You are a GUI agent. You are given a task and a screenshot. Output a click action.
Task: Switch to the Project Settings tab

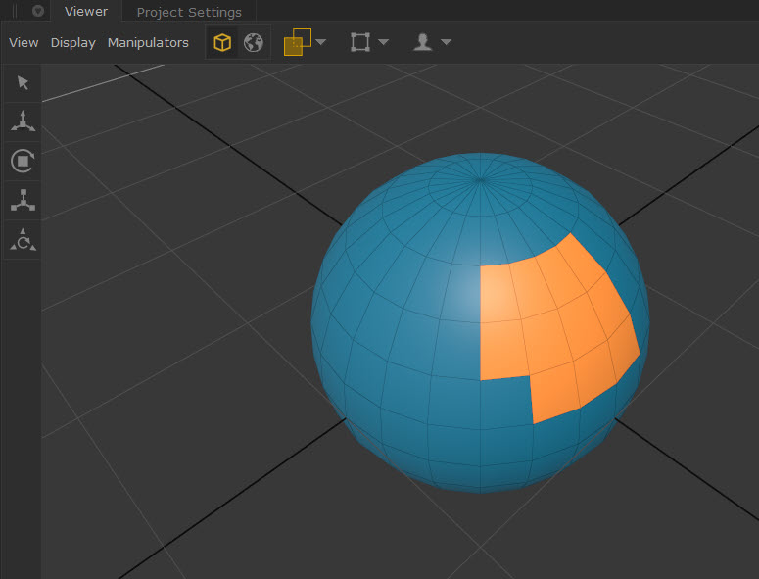coord(189,13)
